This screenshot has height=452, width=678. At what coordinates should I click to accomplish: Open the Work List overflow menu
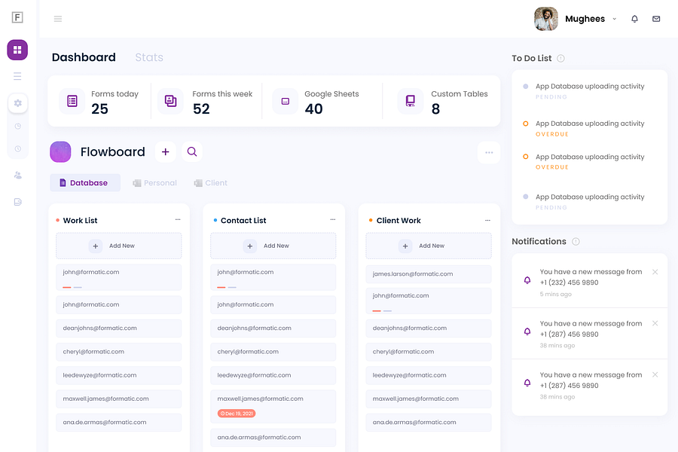pos(178,219)
